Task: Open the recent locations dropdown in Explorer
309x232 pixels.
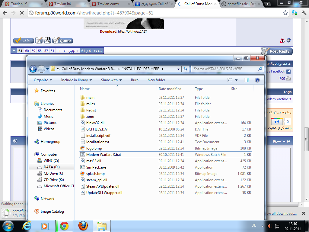Action: click(47, 69)
